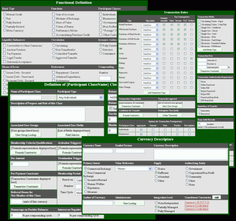This screenshot has height=221, width=236.
Task: Click Name of Participant Class field
Action: pos(26,97)
